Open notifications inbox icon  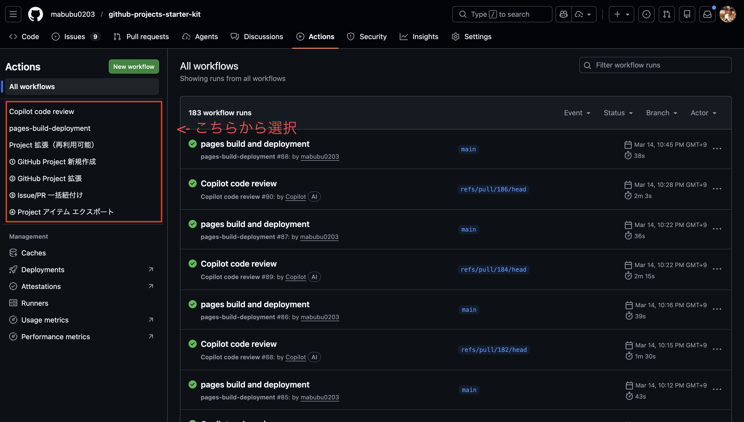[707, 14]
